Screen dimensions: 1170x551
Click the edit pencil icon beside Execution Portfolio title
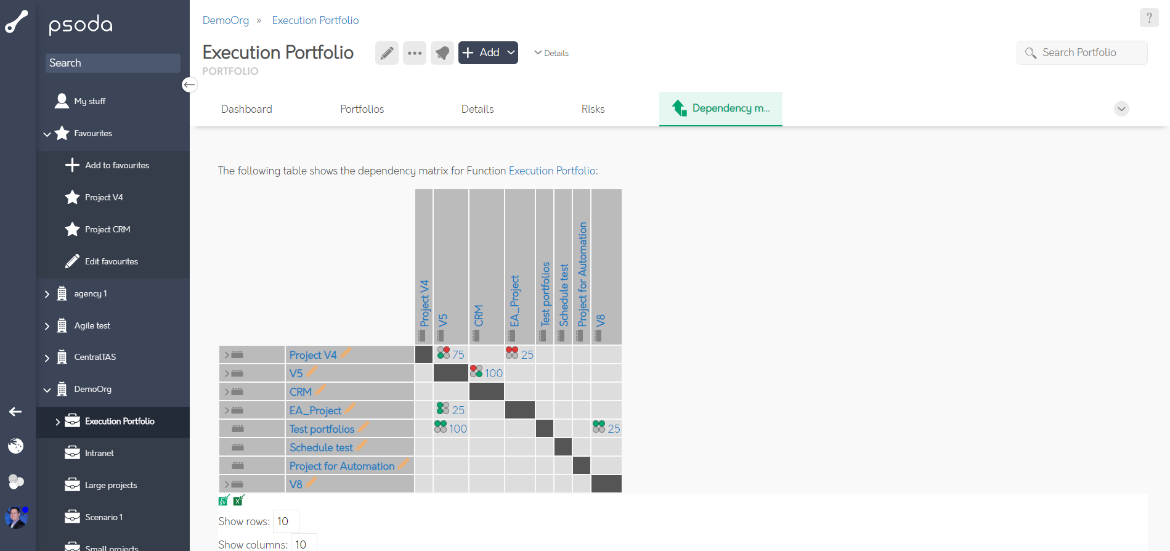click(x=387, y=53)
